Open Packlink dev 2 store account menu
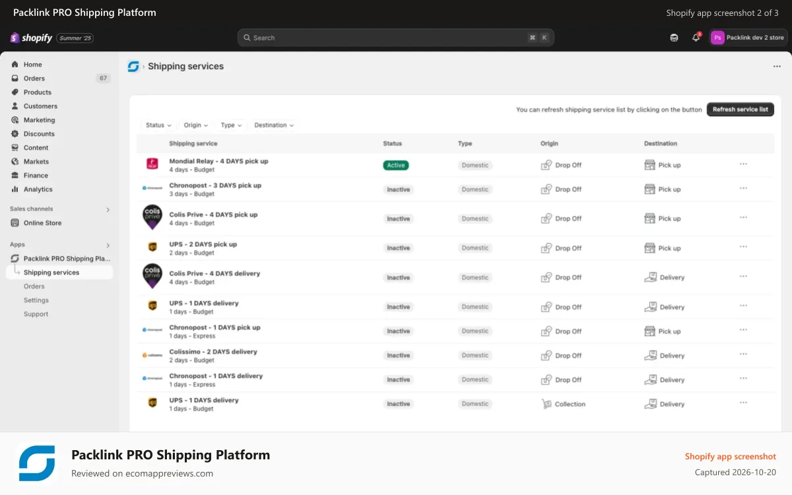The width and height of the screenshot is (792, 495). click(x=748, y=38)
